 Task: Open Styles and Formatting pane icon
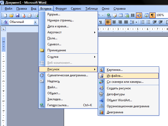click(5, 22)
